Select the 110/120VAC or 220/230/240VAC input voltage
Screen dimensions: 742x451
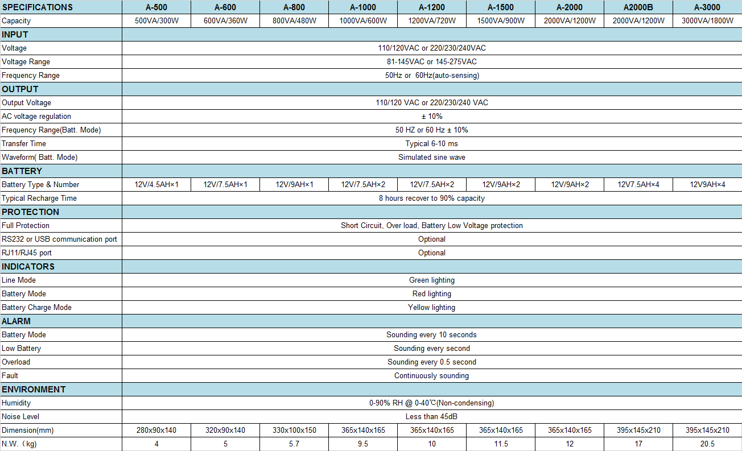coord(432,48)
